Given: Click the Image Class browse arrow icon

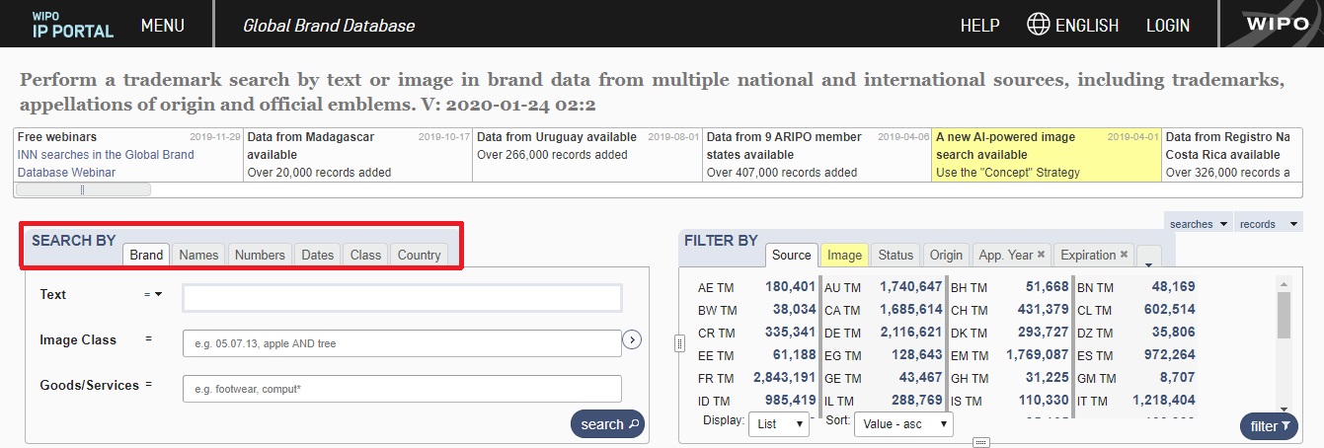Looking at the screenshot, I should click(x=633, y=340).
